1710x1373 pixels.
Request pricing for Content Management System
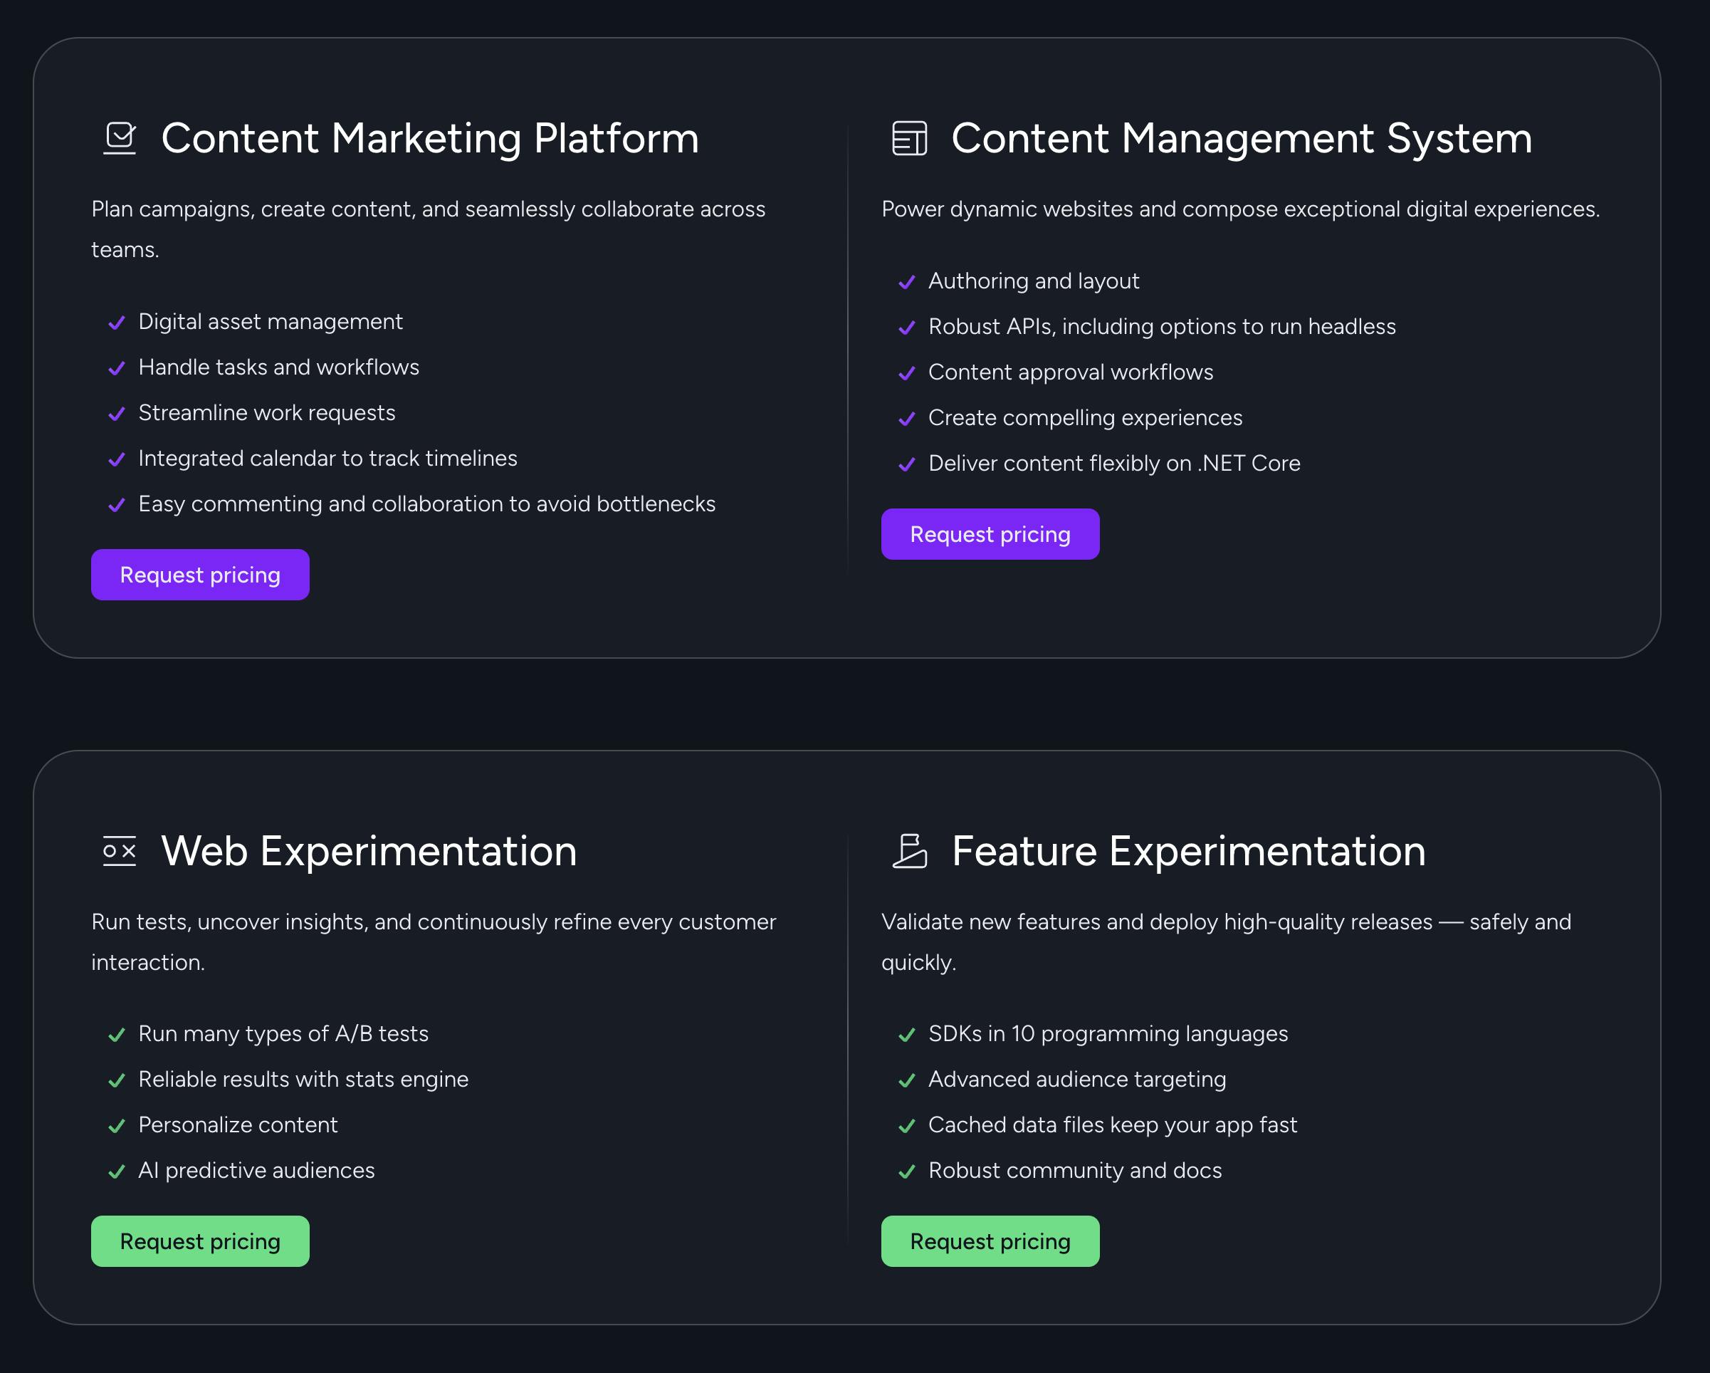pyautogui.click(x=990, y=535)
